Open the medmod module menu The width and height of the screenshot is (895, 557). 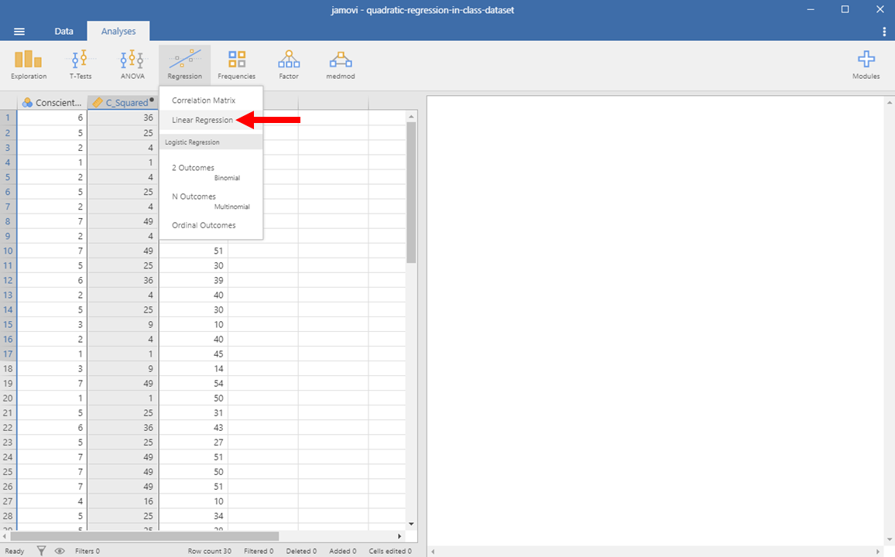coord(340,64)
